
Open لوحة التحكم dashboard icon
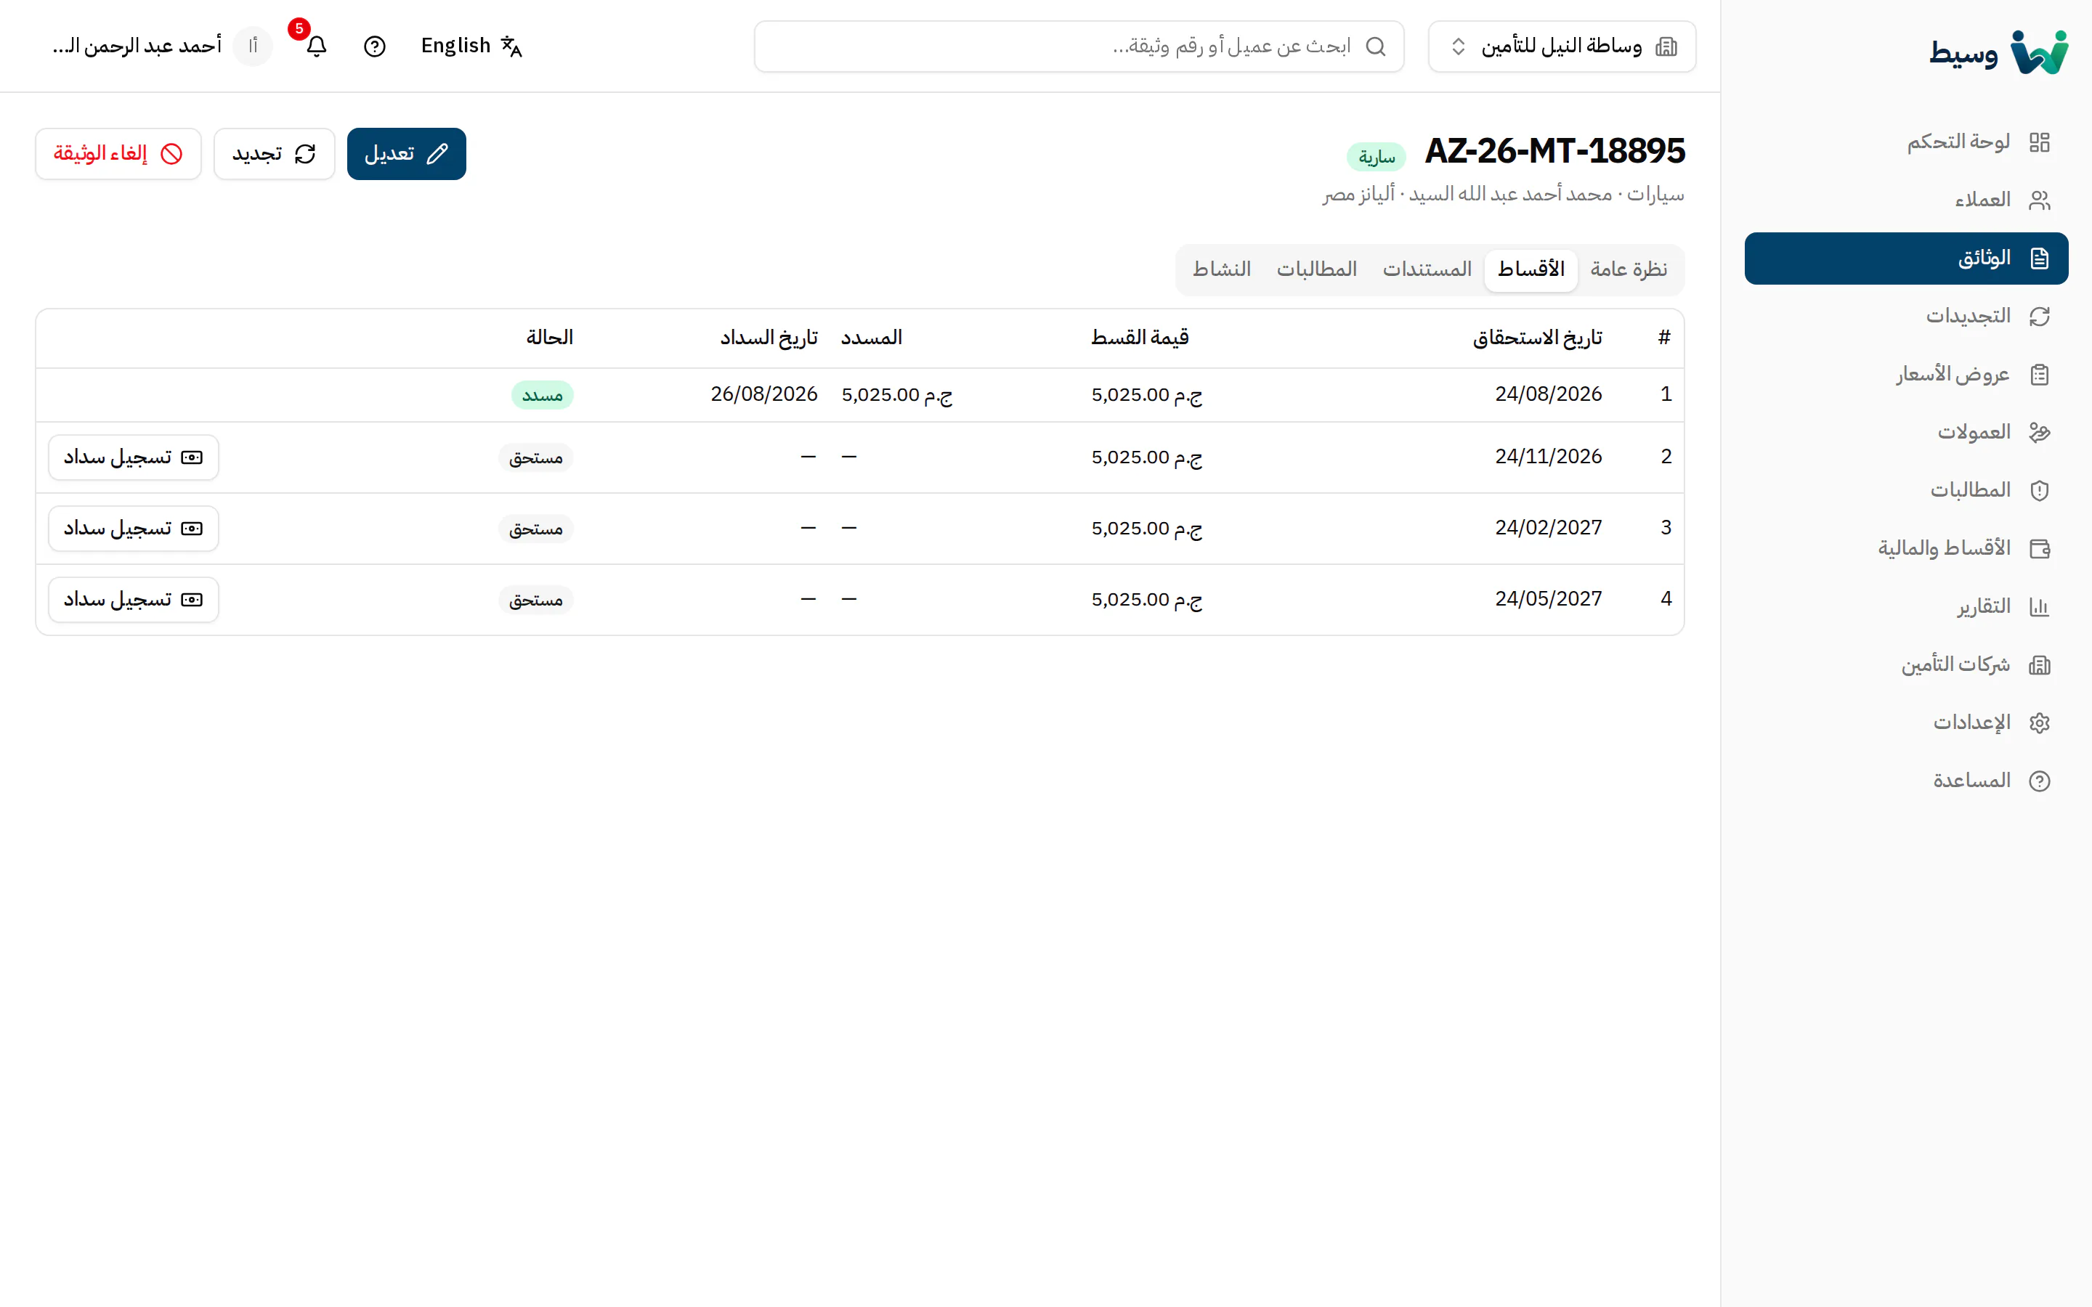pyautogui.click(x=2039, y=142)
